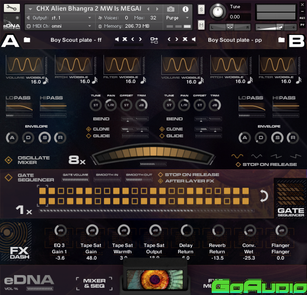Click the Mute M button
Screen dimensions: 307x295
pyautogui.click(x=201, y=25)
